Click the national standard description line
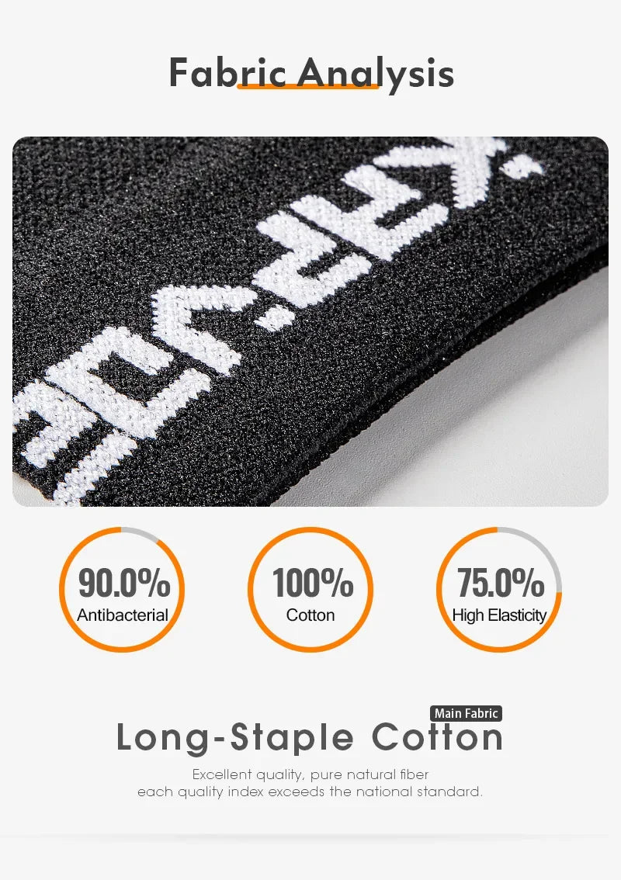Image resolution: width=621 pixels, height=880 pixels. [x=310, y=792]
